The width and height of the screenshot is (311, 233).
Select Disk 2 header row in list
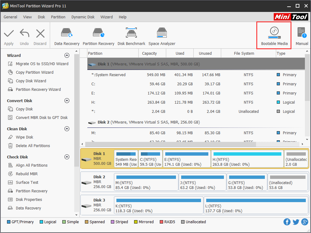[196, 122]
